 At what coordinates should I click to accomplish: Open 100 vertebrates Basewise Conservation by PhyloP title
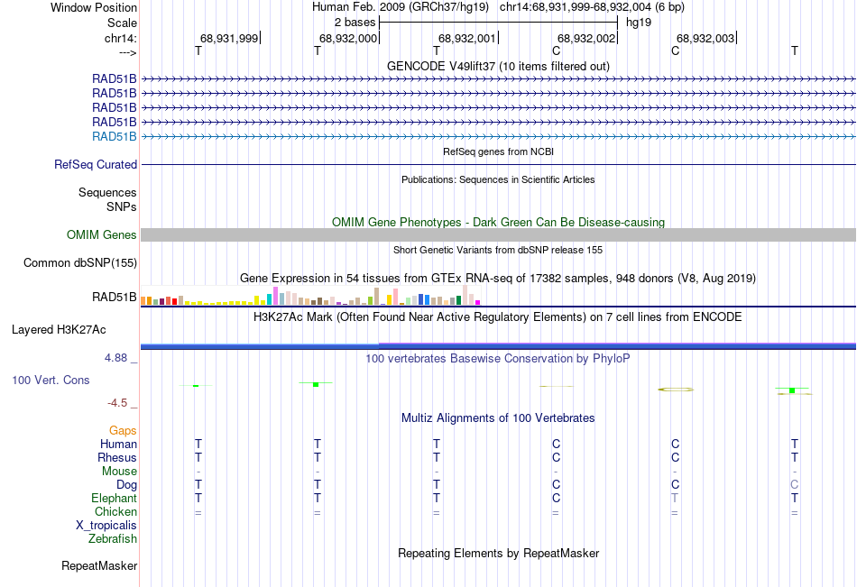[498, 359]
